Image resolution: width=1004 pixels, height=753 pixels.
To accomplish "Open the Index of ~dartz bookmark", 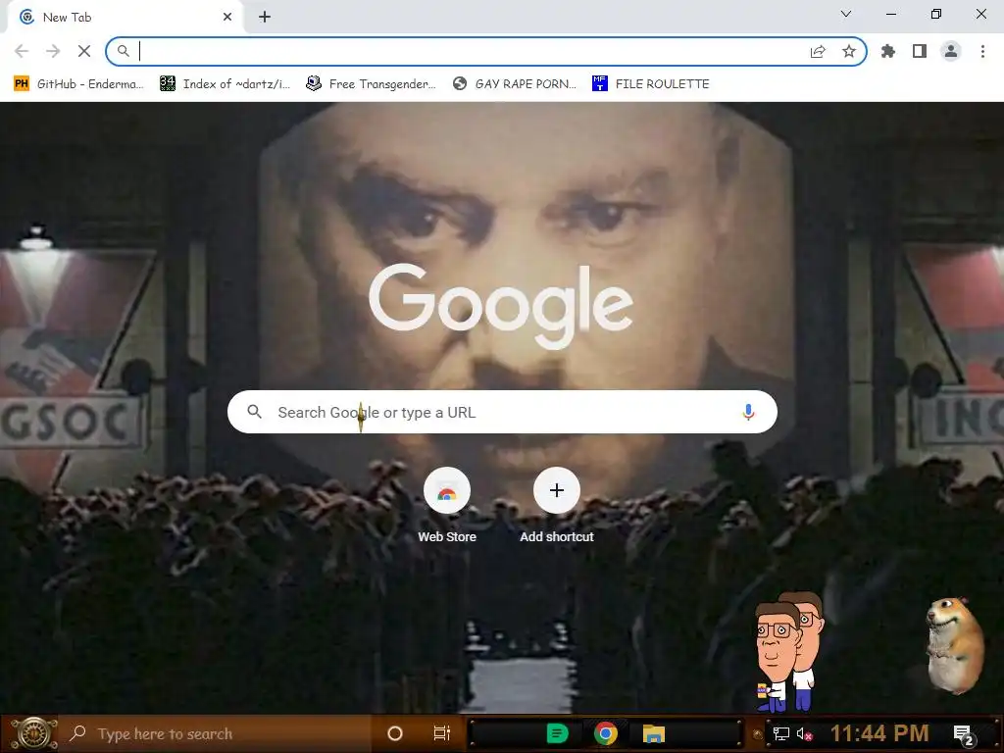I will pos(225,84).
